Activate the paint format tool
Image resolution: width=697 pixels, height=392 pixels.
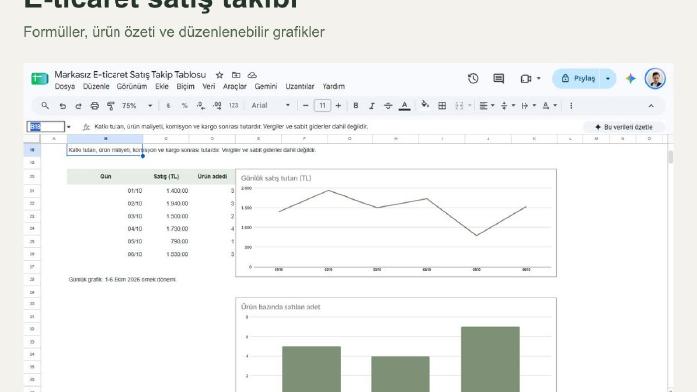[111, 106]
